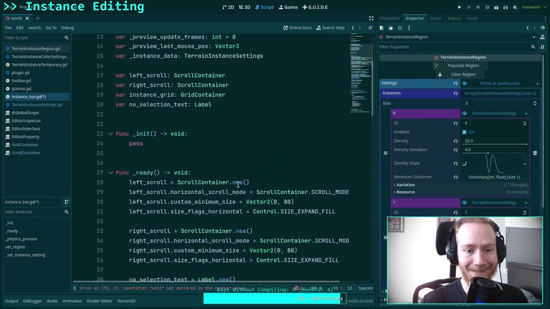
Task: Run the current scene clapperboard icon
Action: (496, 7)
